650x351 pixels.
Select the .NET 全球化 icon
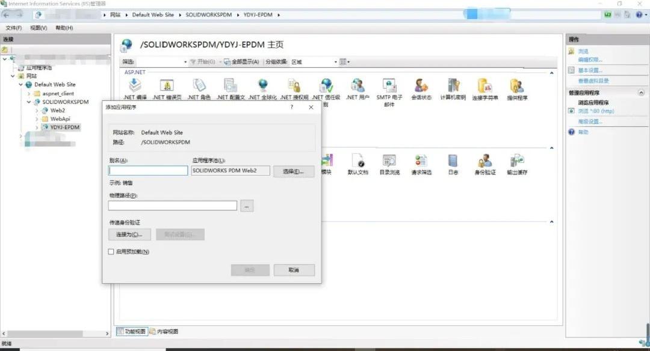[263, 87]
